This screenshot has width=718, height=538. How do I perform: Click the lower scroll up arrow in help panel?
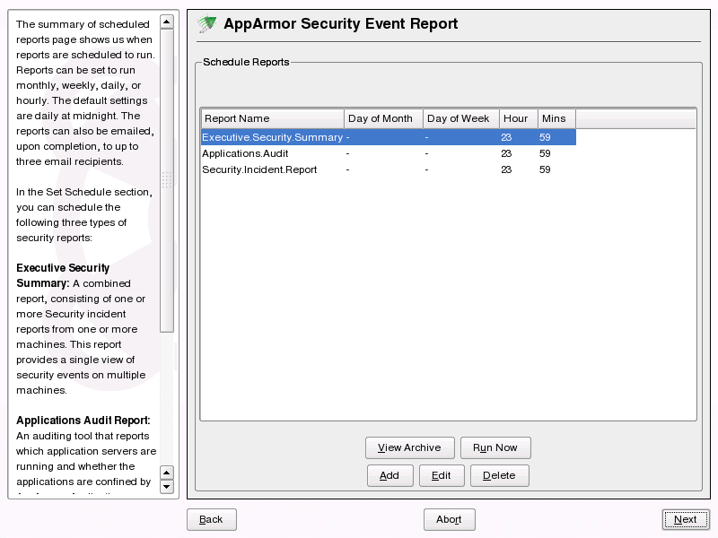pyautogui.click(x=167, y=473)
